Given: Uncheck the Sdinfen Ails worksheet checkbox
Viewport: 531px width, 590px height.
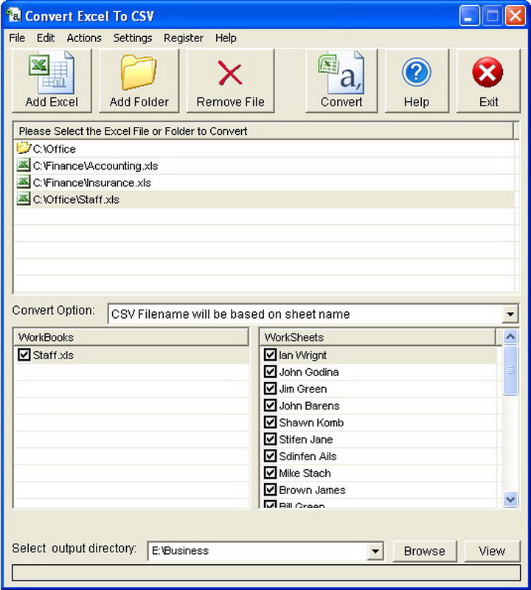Looking at the screenshot, I should (x=270, y=456).
